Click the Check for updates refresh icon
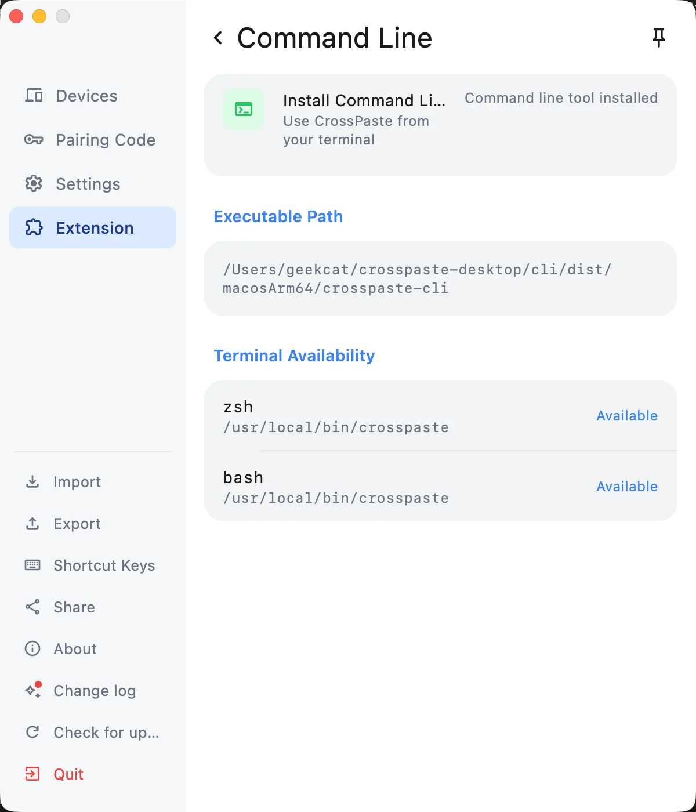This screenshot has width=696, height=812. pos(32,733)
